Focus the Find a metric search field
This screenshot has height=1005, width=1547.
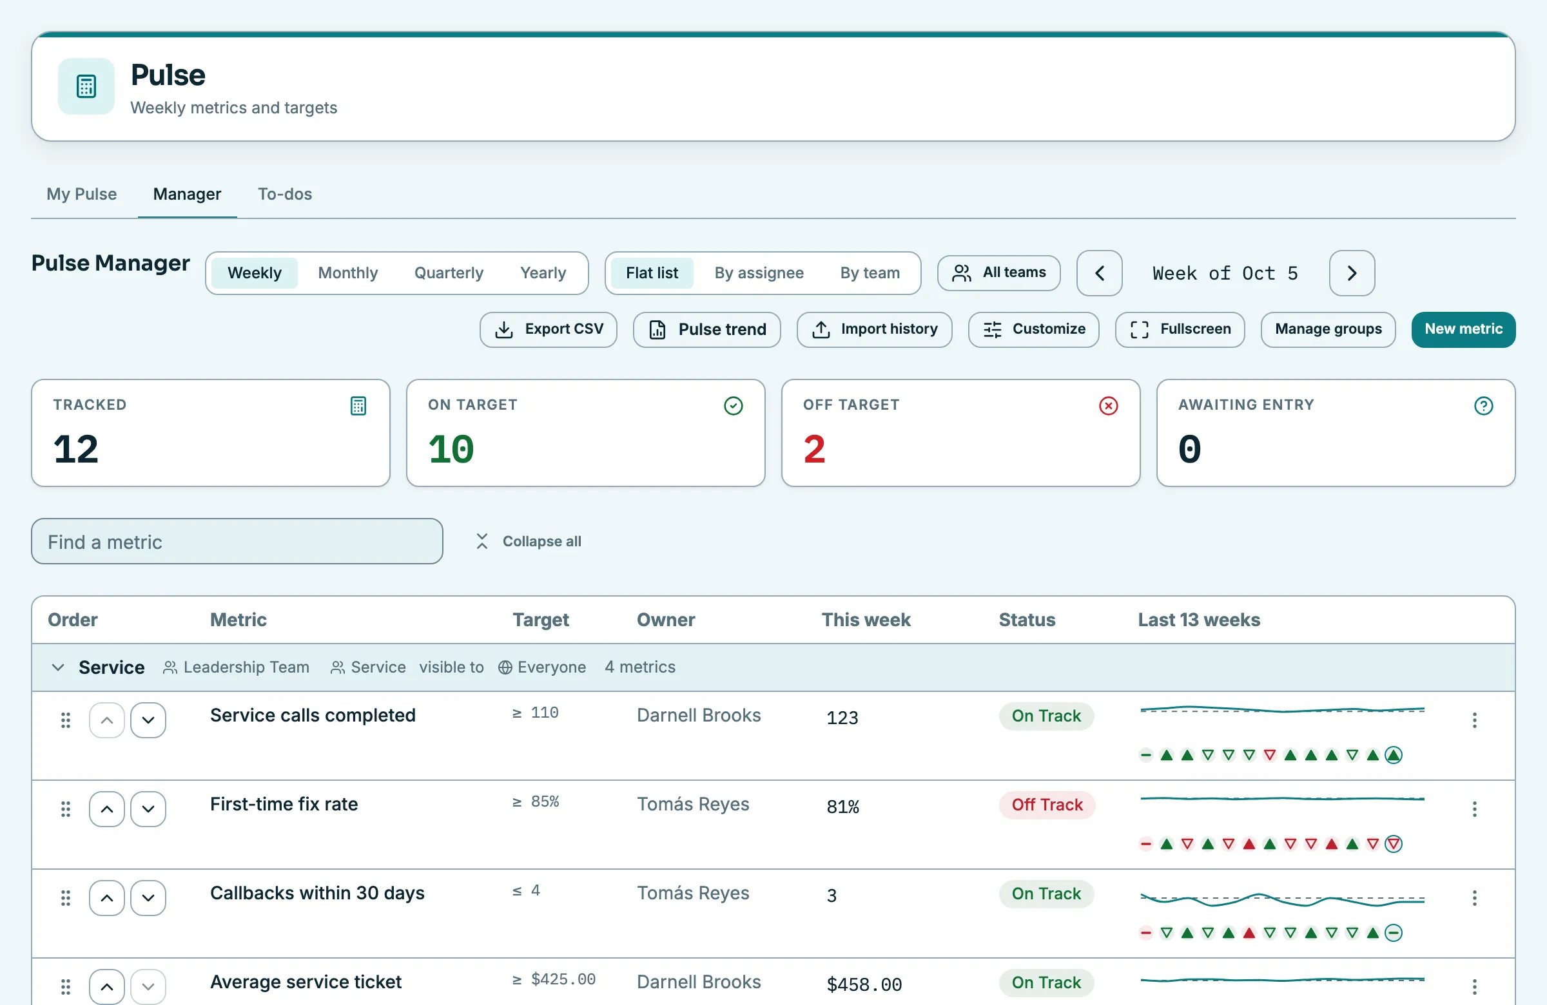point(237,541)
